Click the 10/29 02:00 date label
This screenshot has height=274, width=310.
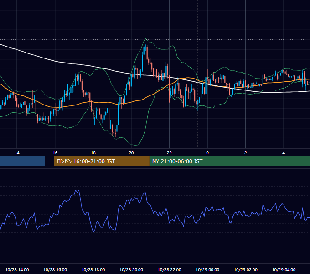pos(246,269)
